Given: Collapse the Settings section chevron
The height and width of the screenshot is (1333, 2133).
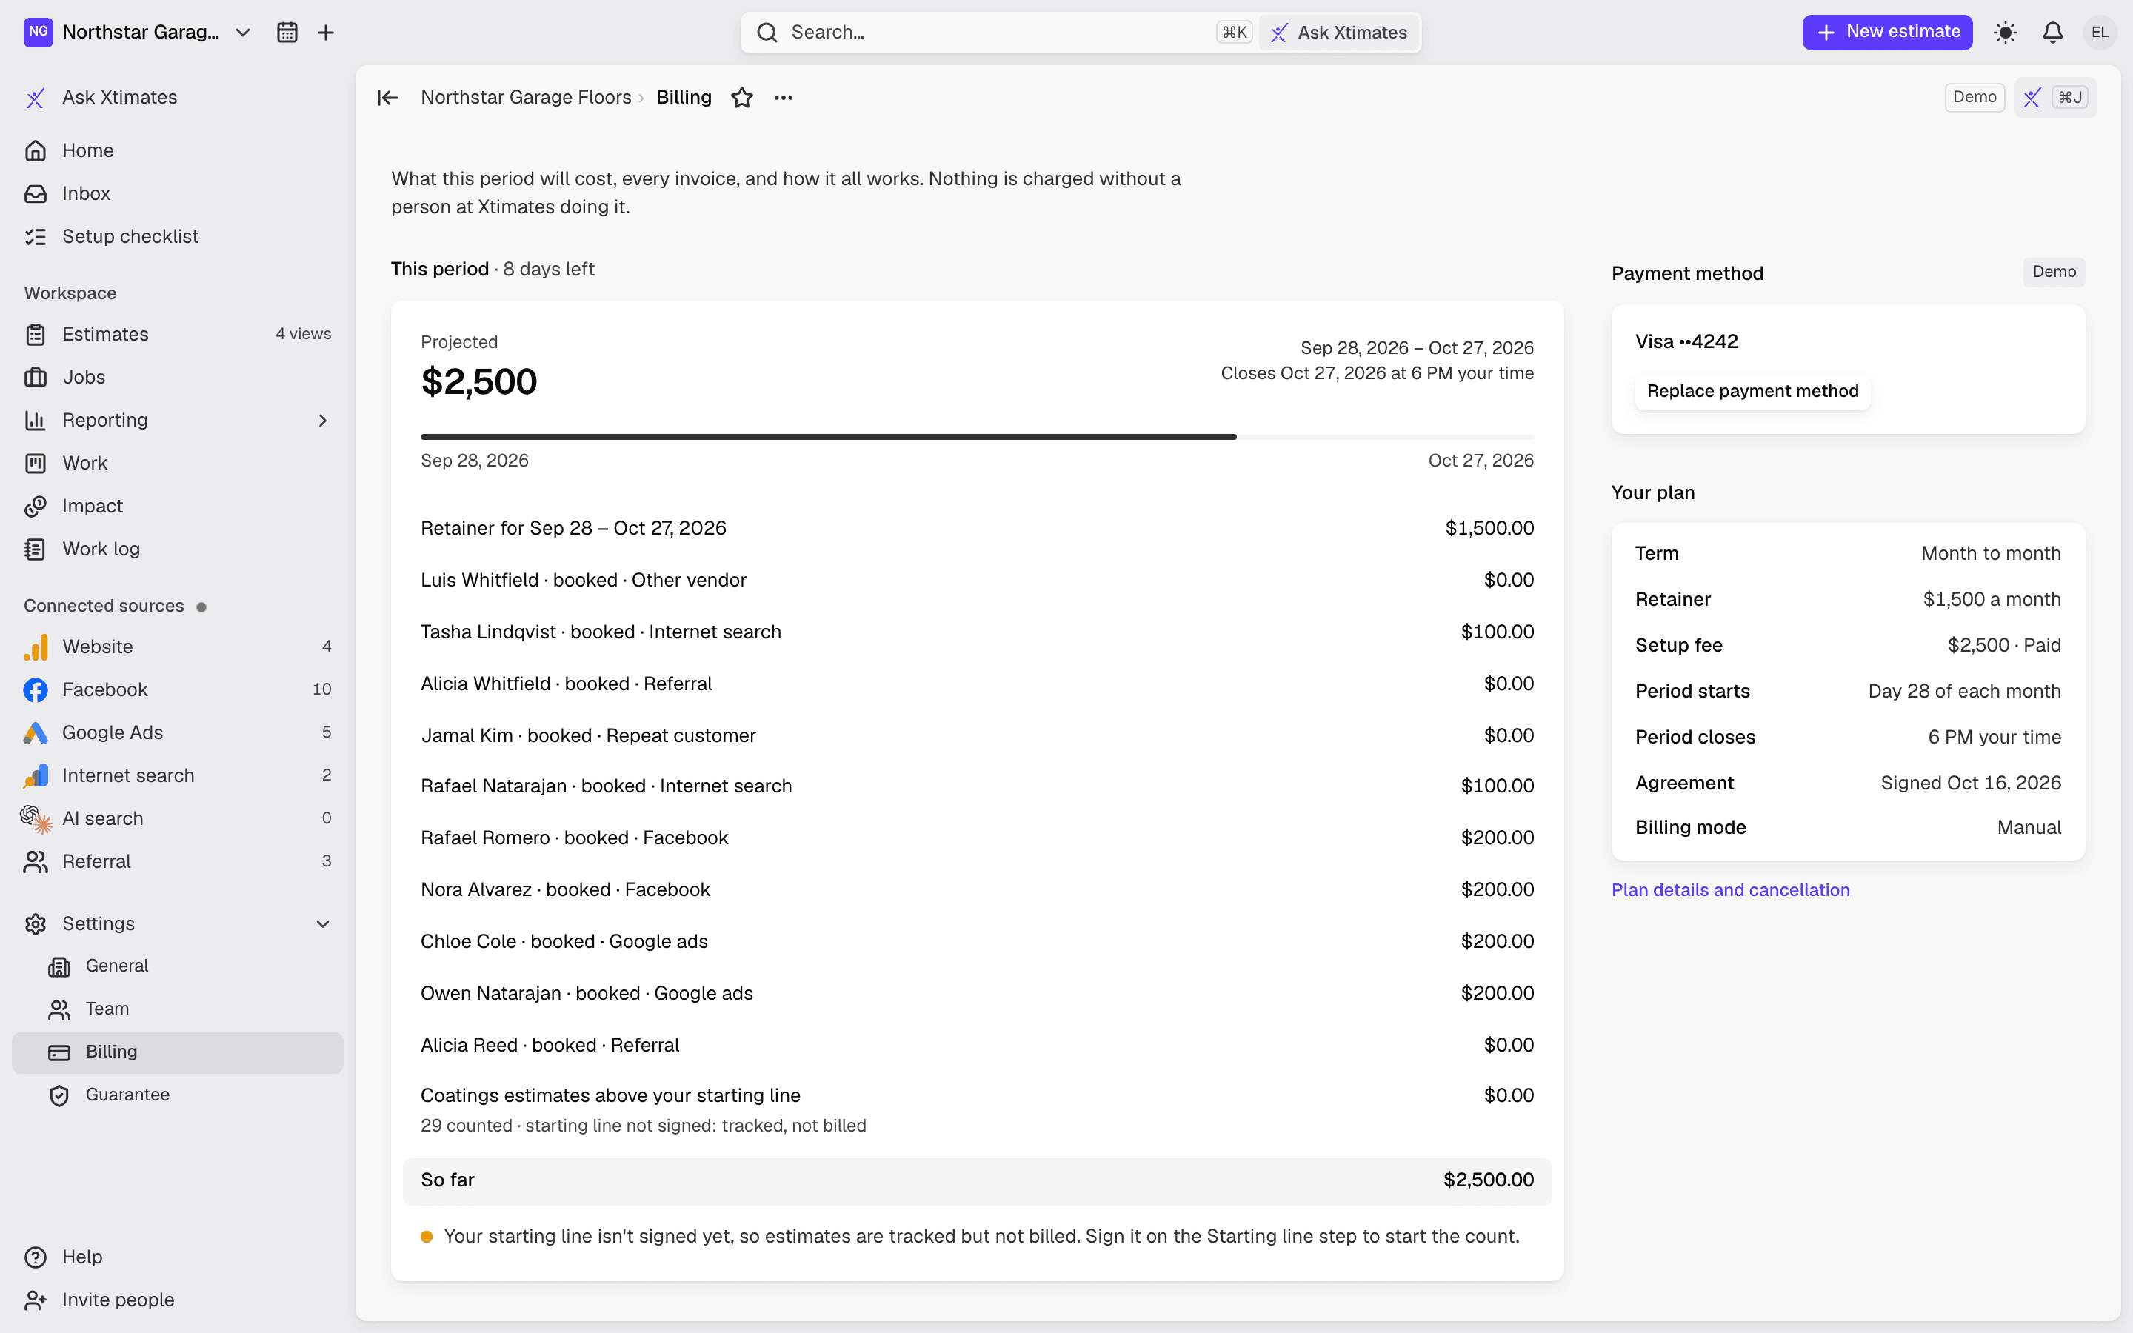Looking at the screenshot, I should click(323, 924).
